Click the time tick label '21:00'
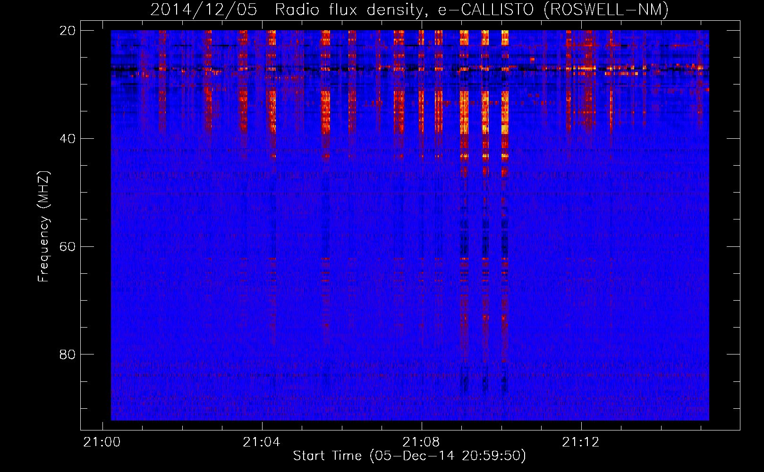This screenshot has height=472, width=764. pyautogui.click(x=102, y=442)
